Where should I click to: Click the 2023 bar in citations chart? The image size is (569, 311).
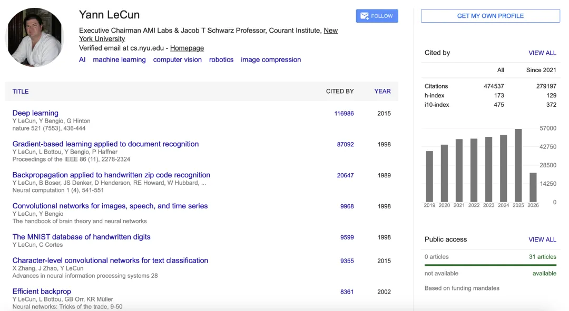pos(488,169)
